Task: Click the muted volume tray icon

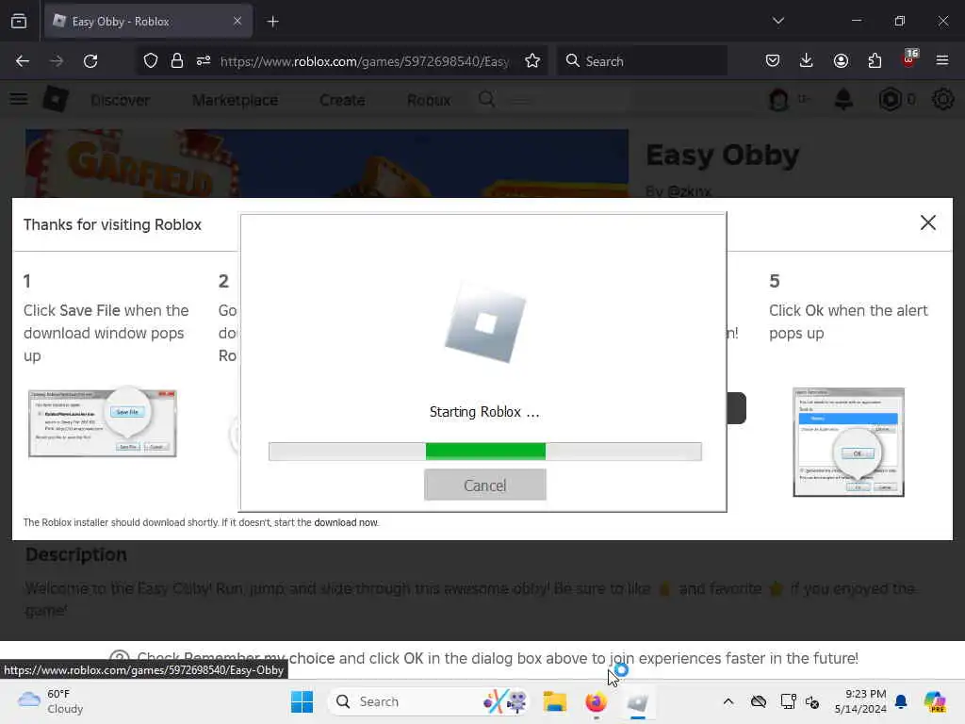Action: click(812, 701)
